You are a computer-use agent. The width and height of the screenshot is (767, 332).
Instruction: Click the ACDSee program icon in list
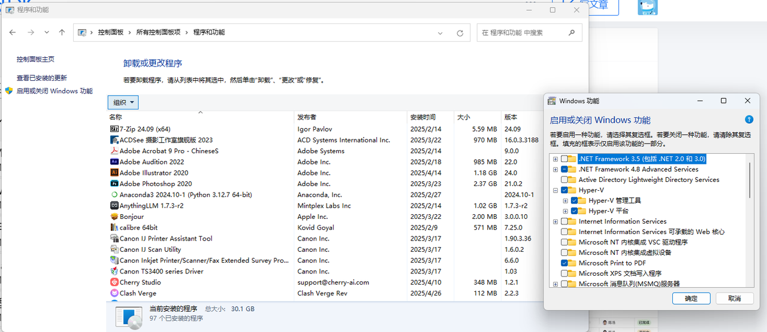[114, 140]
